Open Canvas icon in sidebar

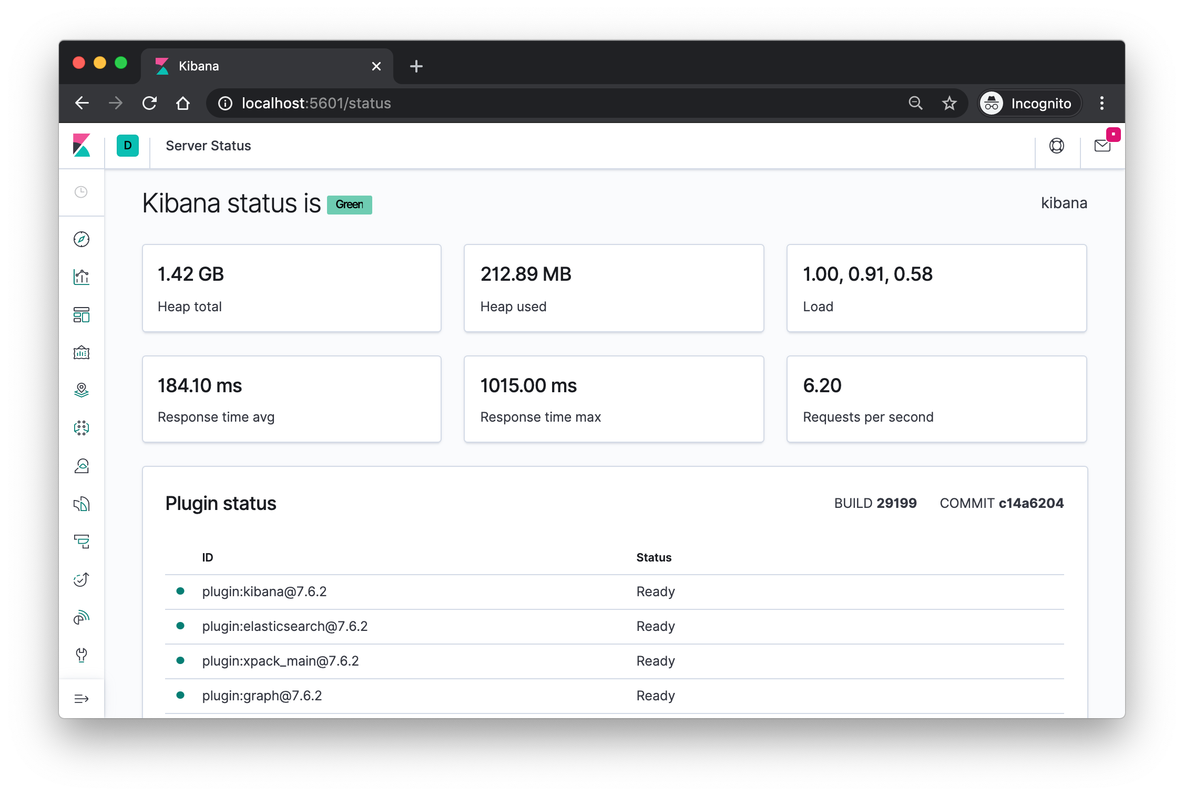(x=81, y=353)
